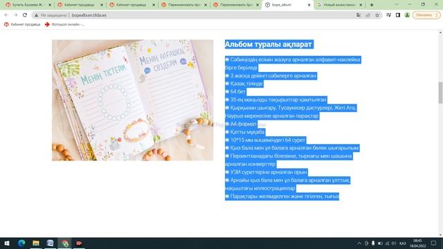Switch the КАЗ input language
This screenshot has width=443, height=249.
403,243
